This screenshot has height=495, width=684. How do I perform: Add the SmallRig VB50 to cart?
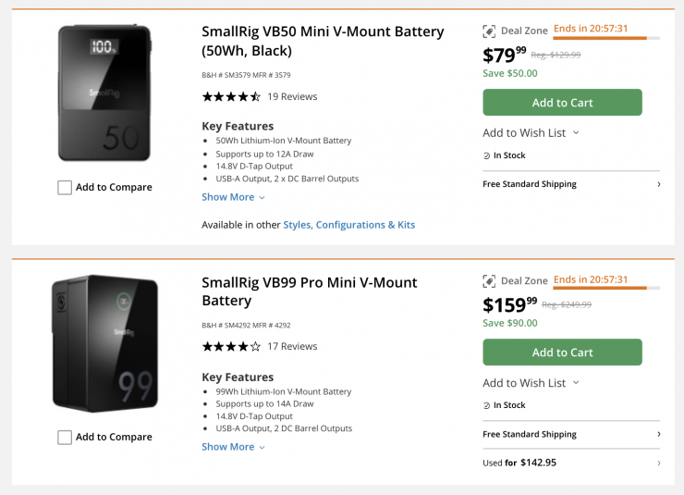click(562, 103)
